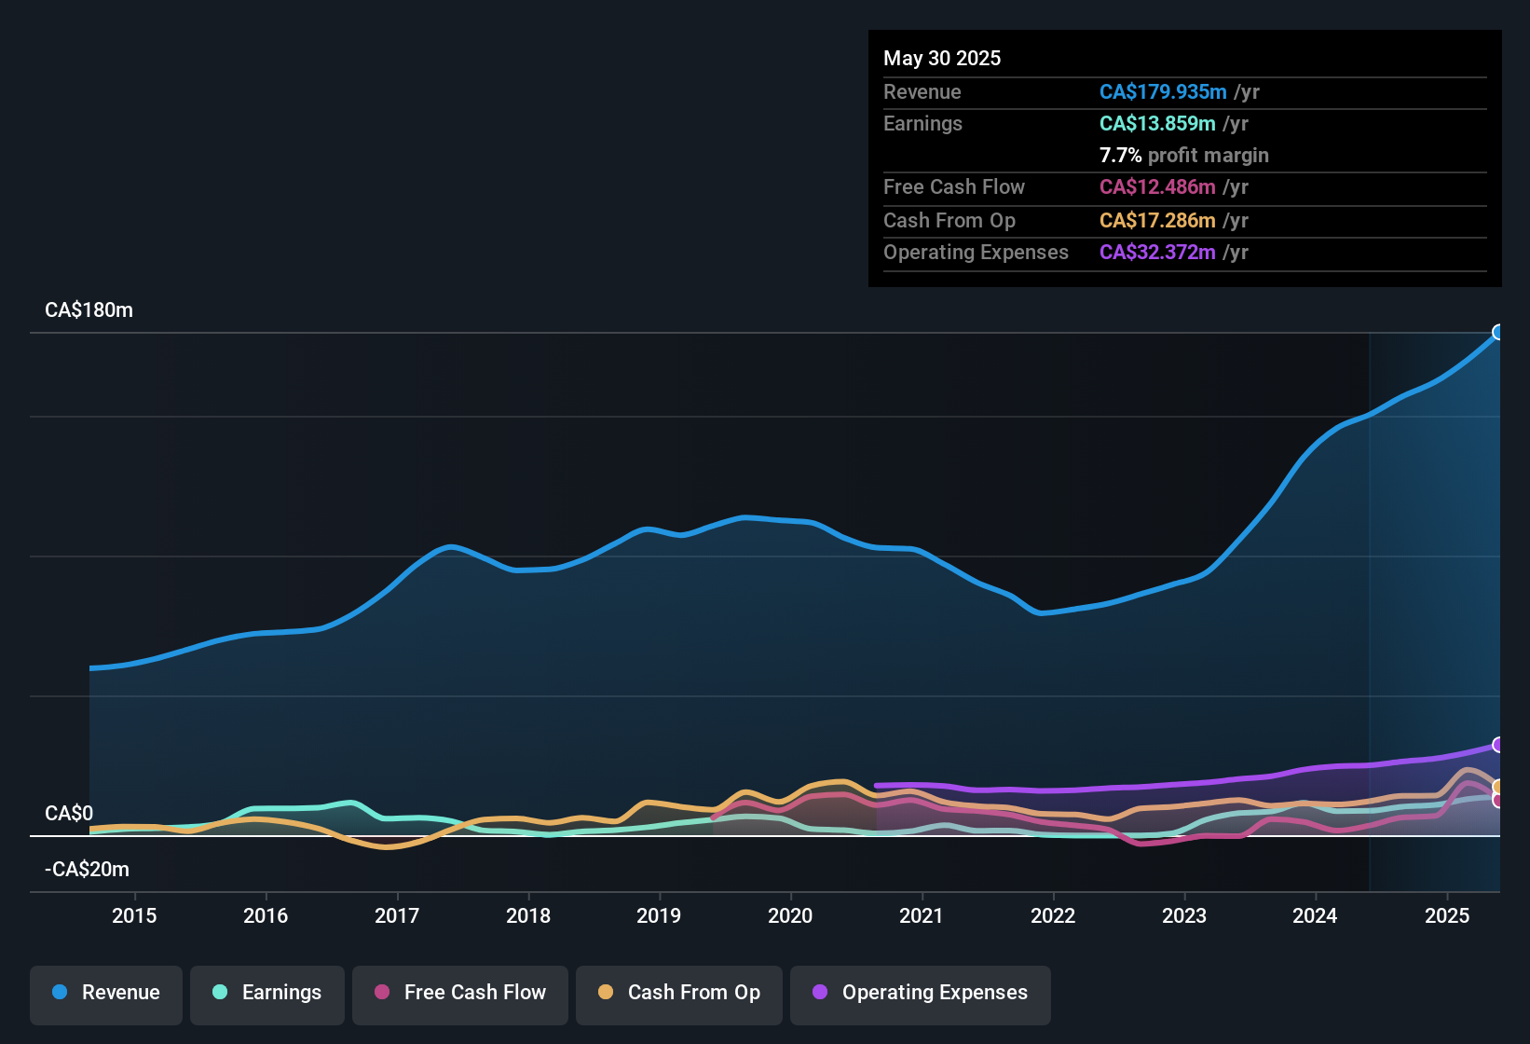The image size is (1530, 1044).
Task: Click the CA$13.859m earnings value in tooltip
Action: coord(1157,123)
